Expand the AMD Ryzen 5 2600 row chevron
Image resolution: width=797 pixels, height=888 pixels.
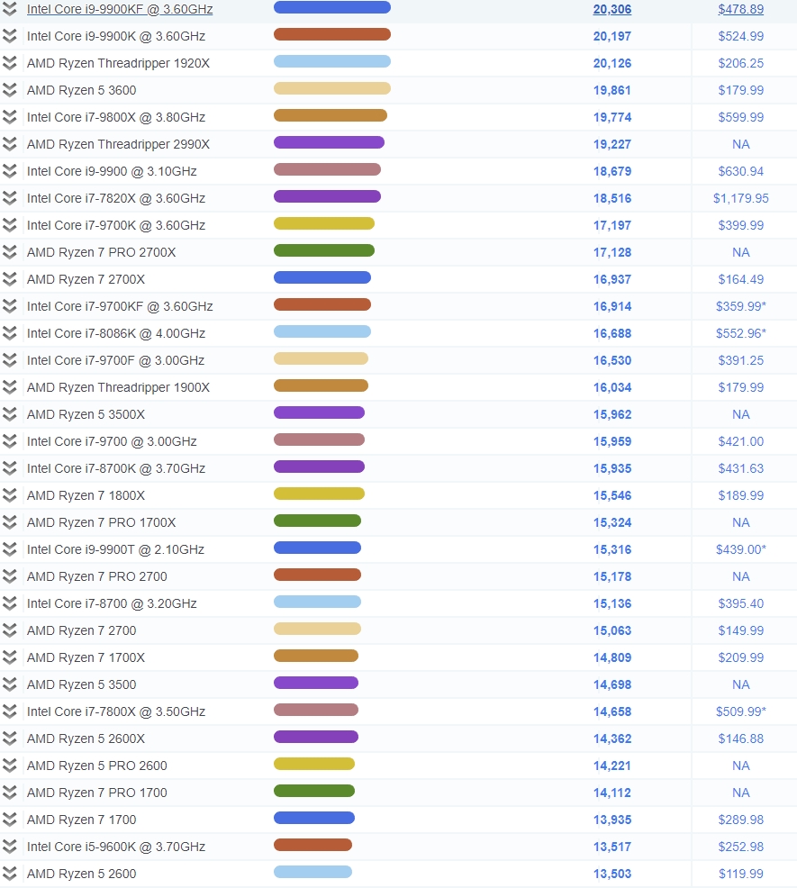pos(10,874)
